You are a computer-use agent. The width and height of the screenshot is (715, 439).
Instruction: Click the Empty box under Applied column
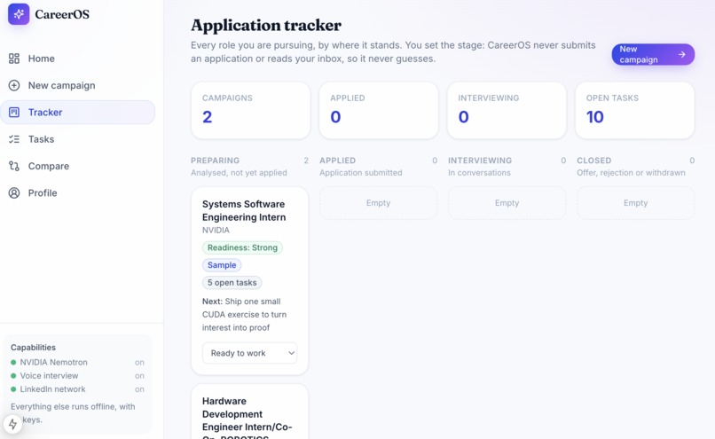(378, 203)
